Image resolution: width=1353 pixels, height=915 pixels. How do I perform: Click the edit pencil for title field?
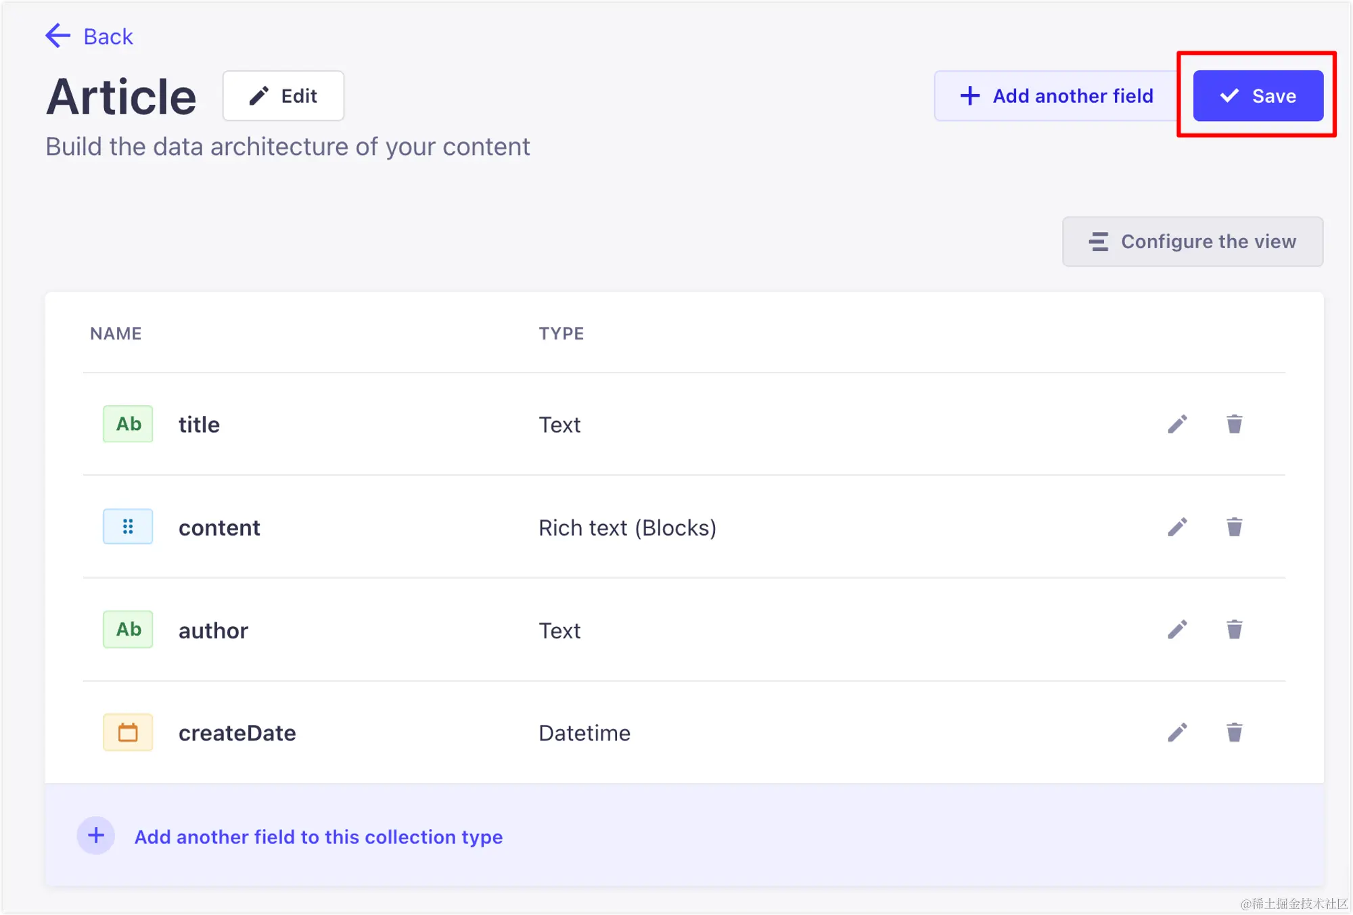[1177, 424]
